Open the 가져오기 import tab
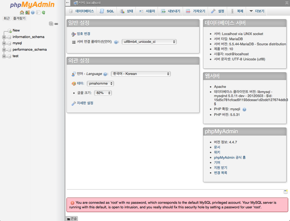Viewport: 290px width, 221px height. (x=195, y=11)
